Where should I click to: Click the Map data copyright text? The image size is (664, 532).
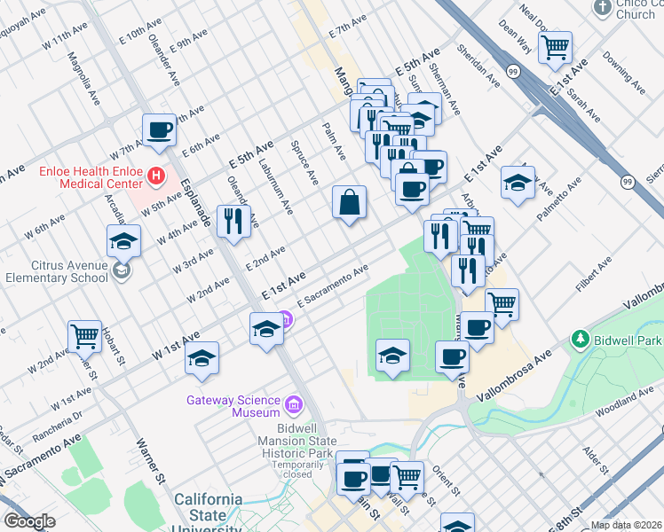627,525
